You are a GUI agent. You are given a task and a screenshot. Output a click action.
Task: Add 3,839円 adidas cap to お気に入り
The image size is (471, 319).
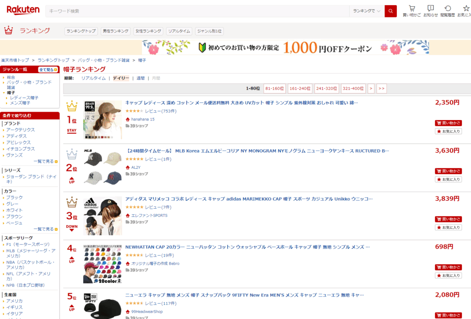tap(448, 228)
